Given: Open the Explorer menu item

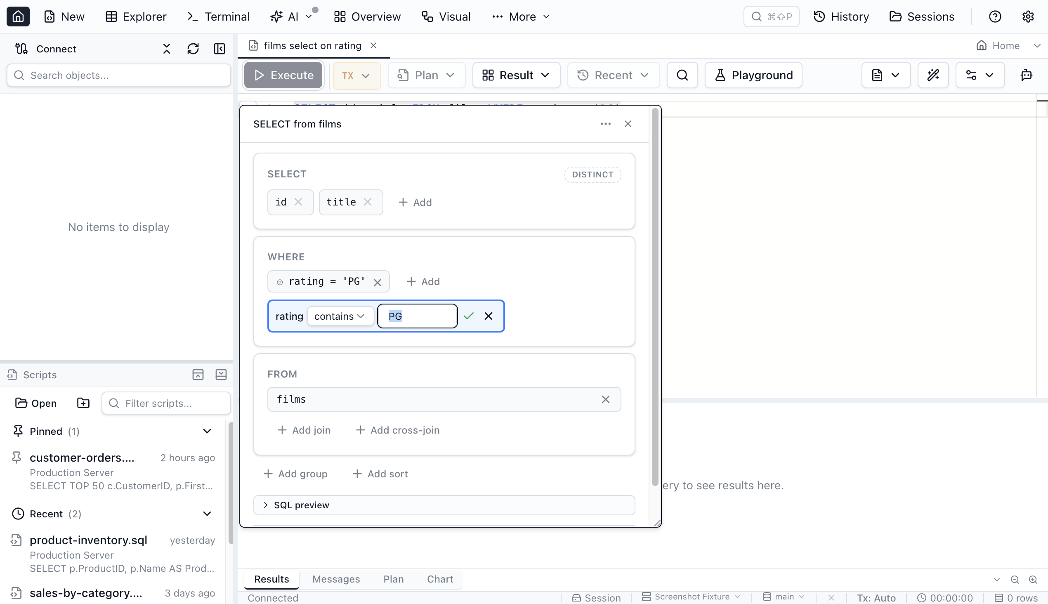Looking at the screenshot, I should [x=136, y=17].
